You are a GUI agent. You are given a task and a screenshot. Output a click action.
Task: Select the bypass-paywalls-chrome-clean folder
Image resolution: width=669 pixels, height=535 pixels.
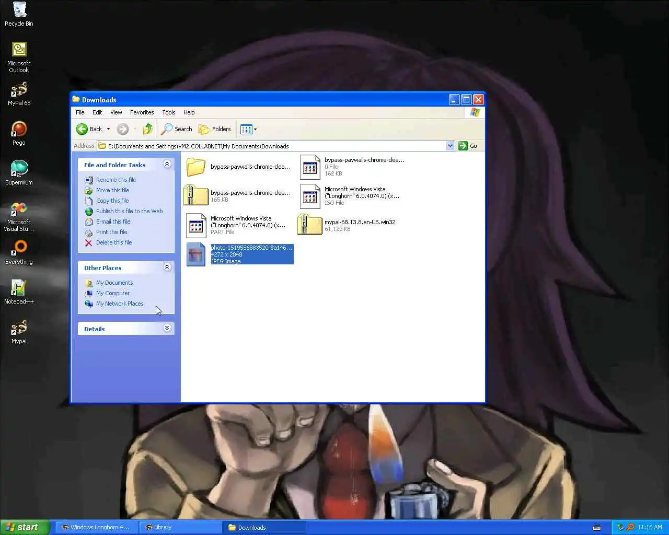tap(238, 167)
